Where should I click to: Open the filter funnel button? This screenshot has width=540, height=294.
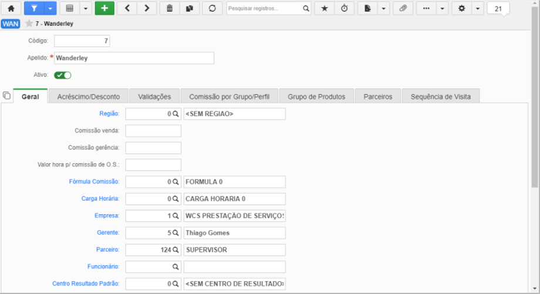click(34, 8)
